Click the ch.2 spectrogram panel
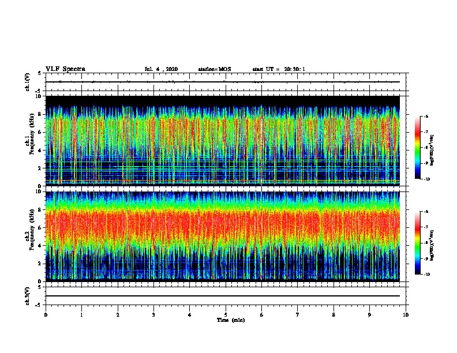The image size is (457, 353). (223, 236)
